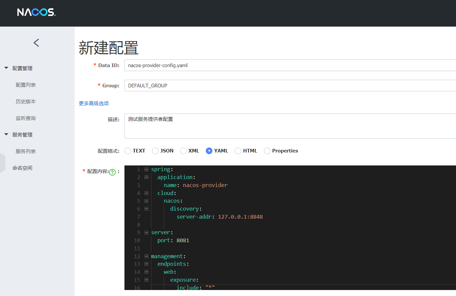Open 监听查询 in the sidebar
This screenshot has width=456, height=296.
pyautogui.click(x=26, y=118)
